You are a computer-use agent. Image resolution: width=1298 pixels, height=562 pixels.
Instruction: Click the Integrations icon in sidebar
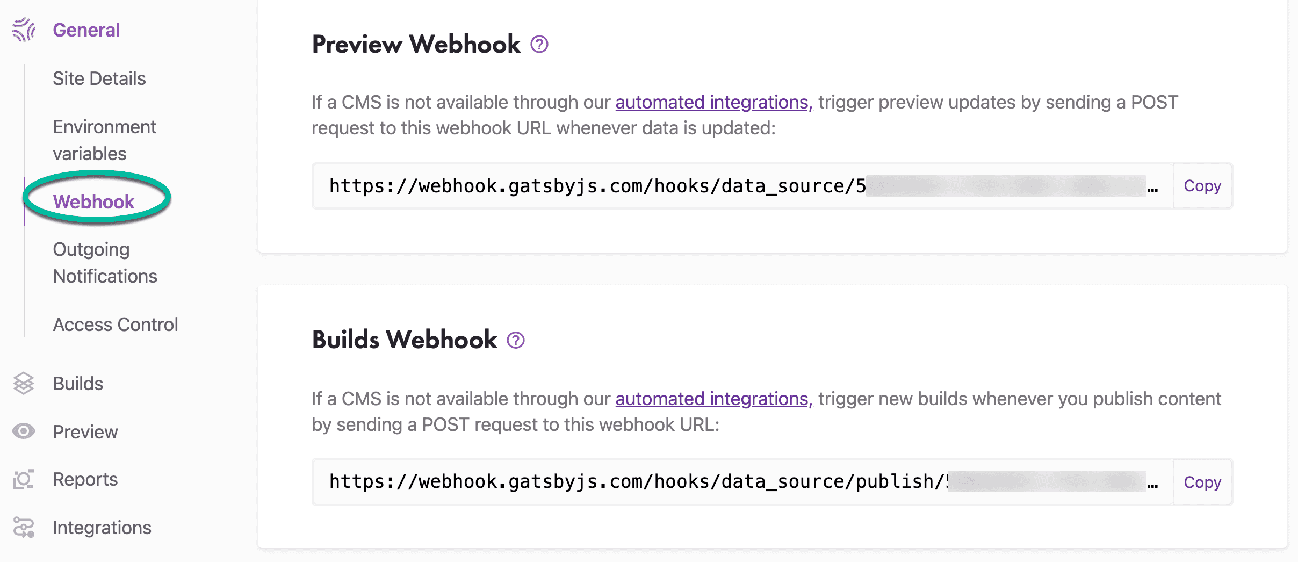tap(24, 528)
